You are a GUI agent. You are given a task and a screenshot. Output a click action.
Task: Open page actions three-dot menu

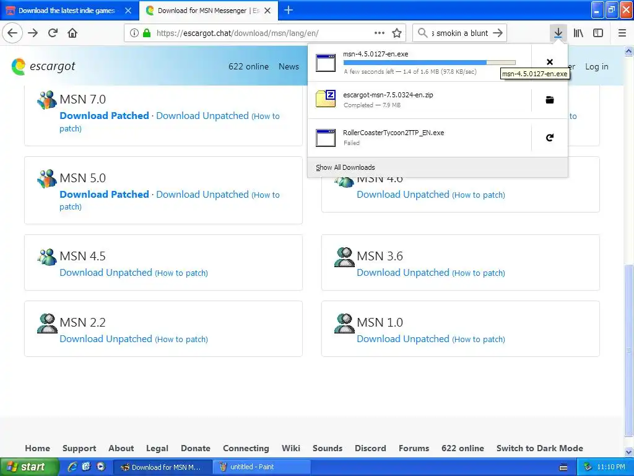tap(380, 33)
